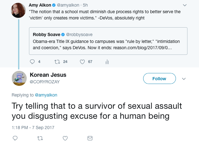
Task: Open the 1:18 PM - 7 Sep 2017 timestamp
Action: pyautogui.click(x=33, y=128)
